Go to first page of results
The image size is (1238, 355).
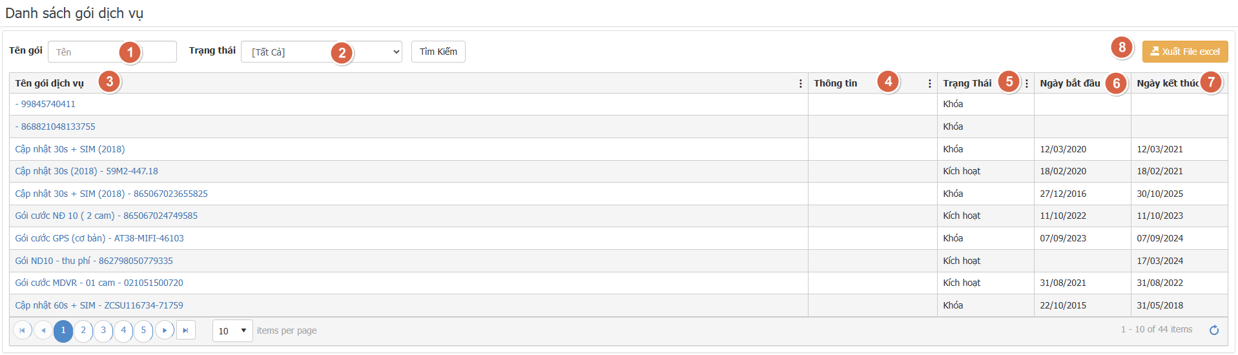tap(22, 330)
